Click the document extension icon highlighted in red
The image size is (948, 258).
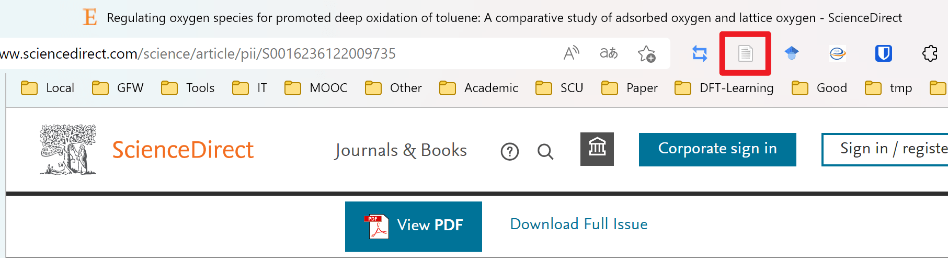(745, 53)
